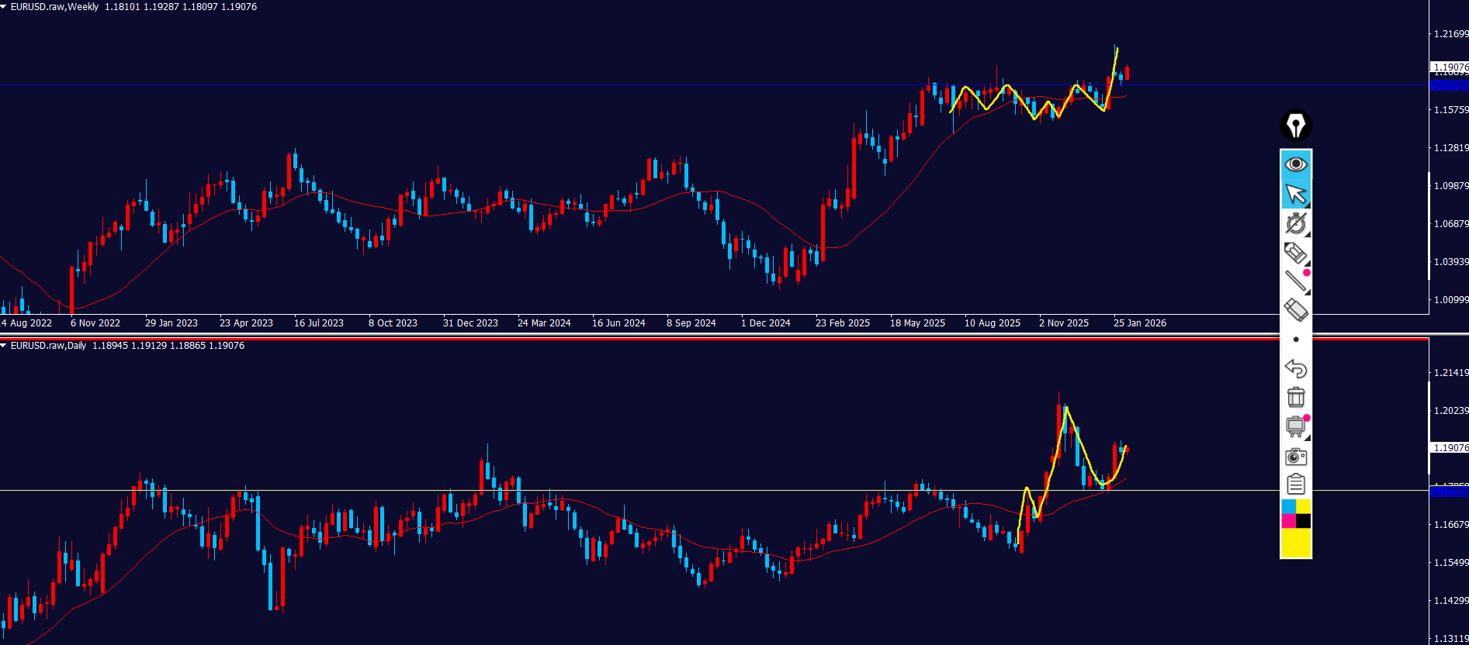Pick the cyan color swatch
This screenshot has height=645, width=1469.
click(x=1288, y=506)
